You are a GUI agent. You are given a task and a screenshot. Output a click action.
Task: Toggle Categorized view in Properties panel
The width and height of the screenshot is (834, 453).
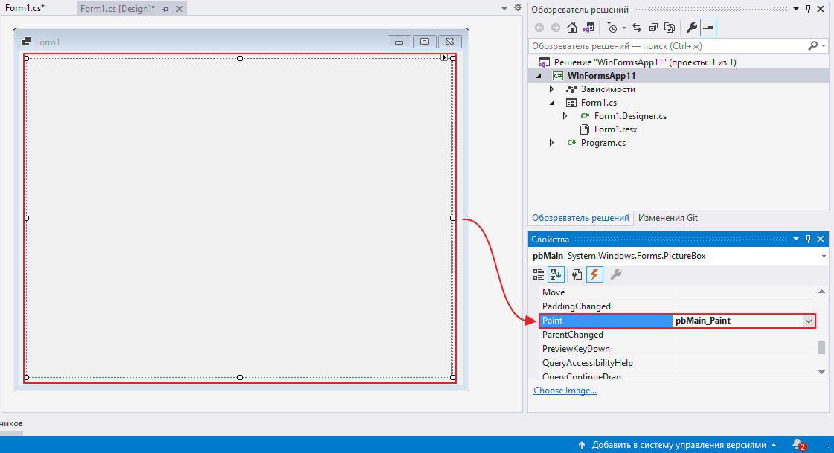click(539, 274)
